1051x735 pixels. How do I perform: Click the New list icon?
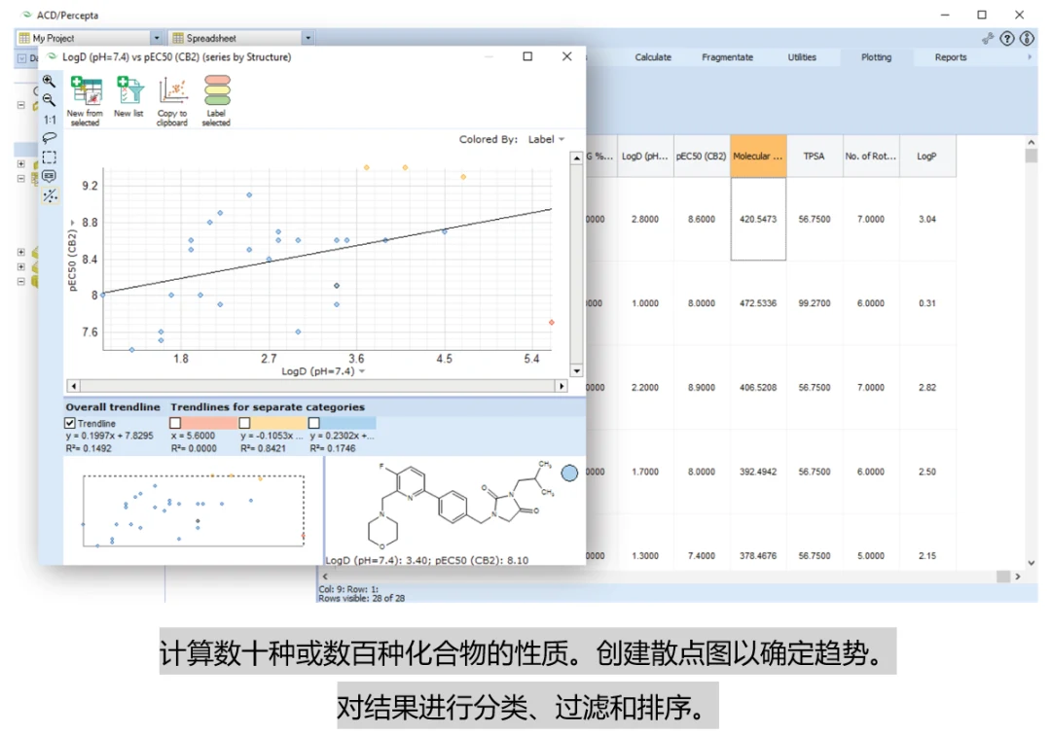point(128,97)
